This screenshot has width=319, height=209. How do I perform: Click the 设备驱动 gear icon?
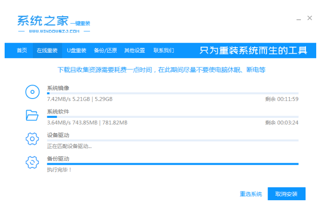pos(32,139)
